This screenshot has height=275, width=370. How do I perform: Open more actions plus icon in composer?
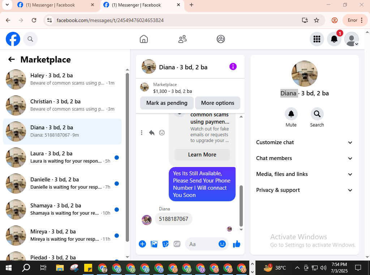click(x=142, y=244)
